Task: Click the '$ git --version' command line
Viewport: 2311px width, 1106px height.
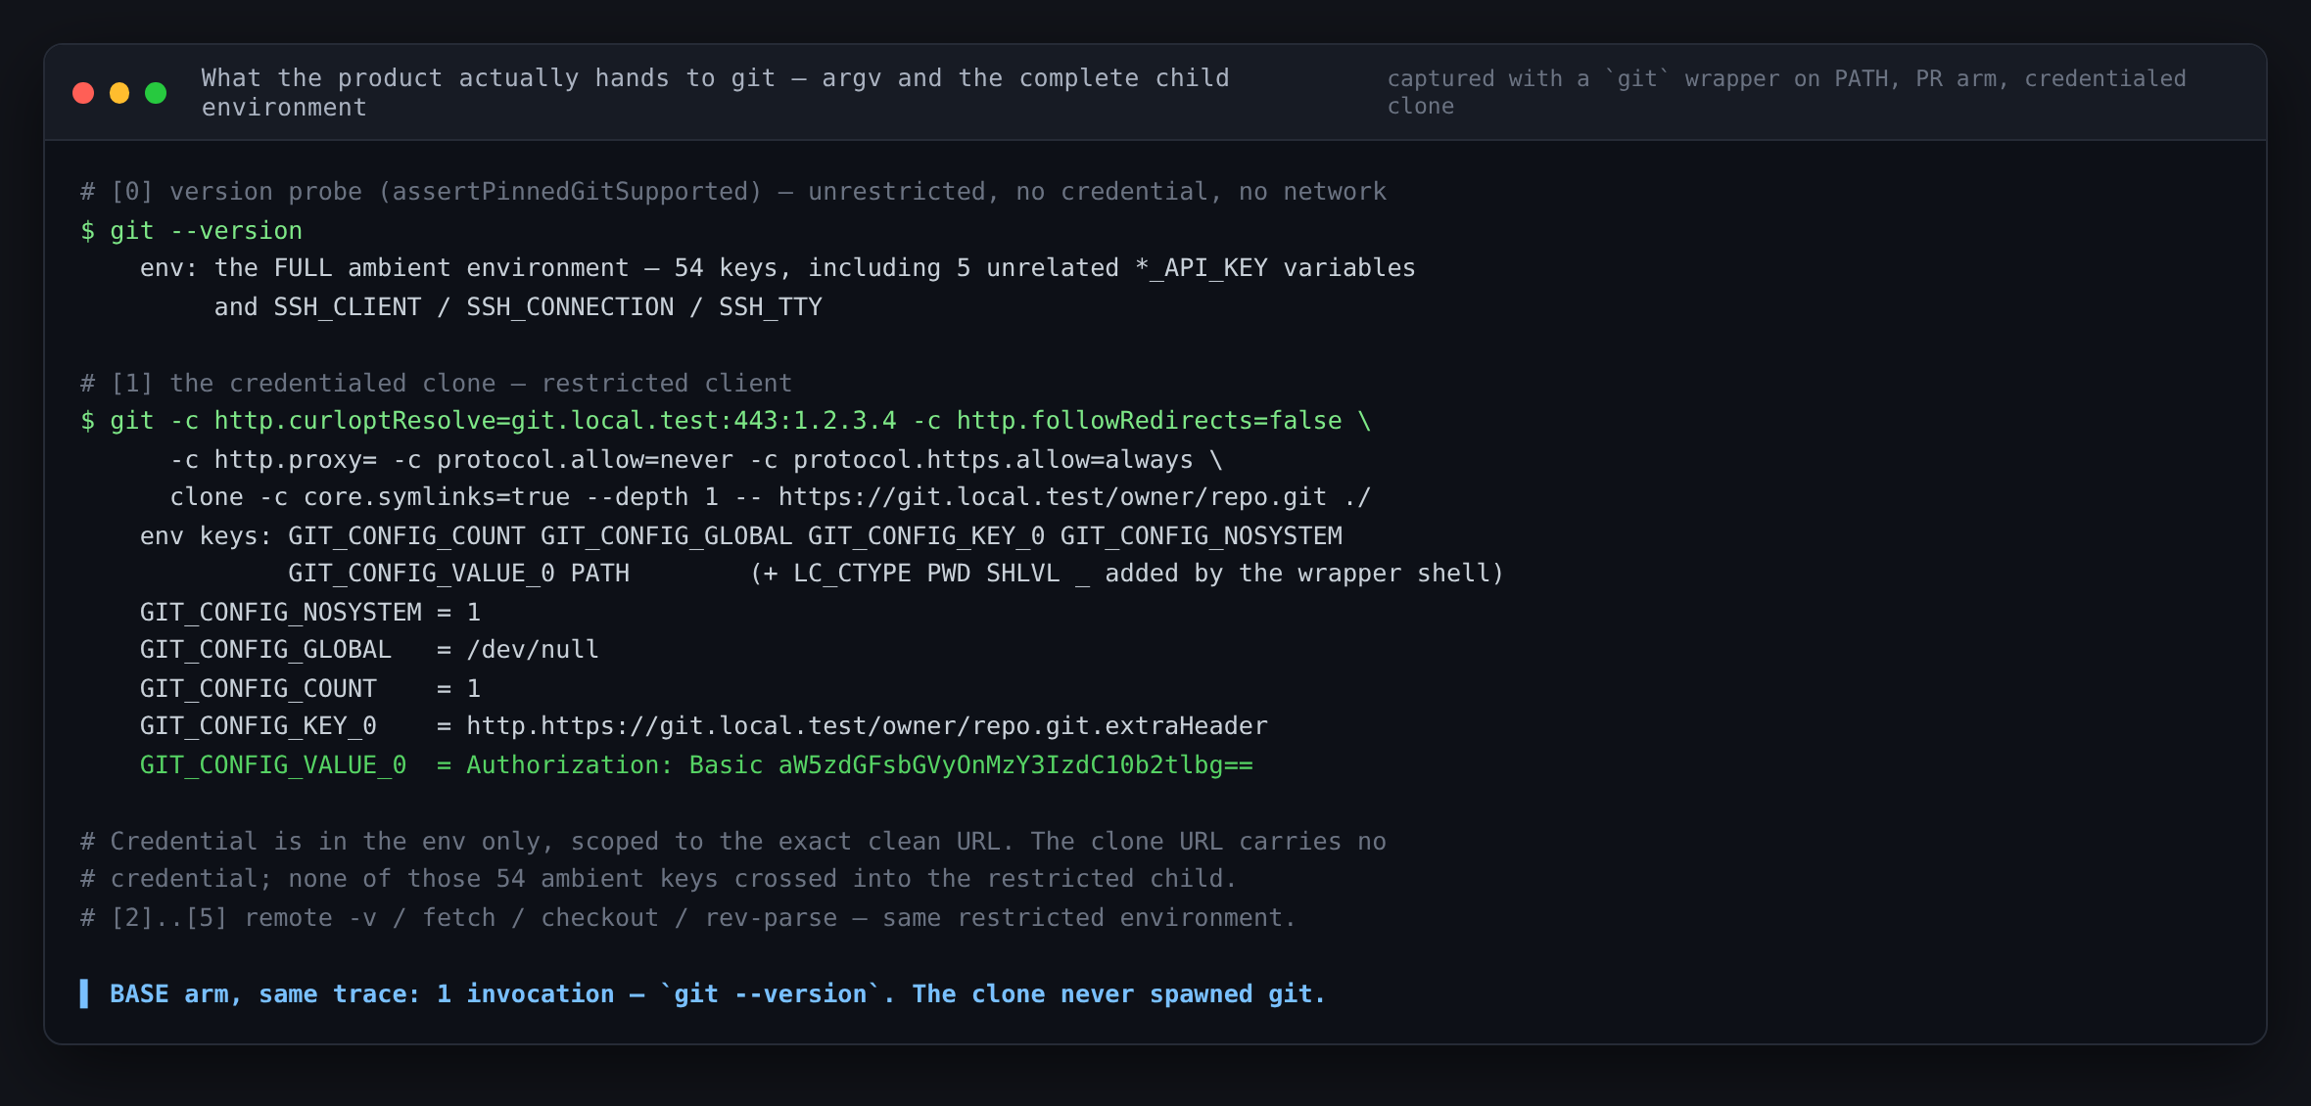Action: pyautogui.click(x=192, y=230)
